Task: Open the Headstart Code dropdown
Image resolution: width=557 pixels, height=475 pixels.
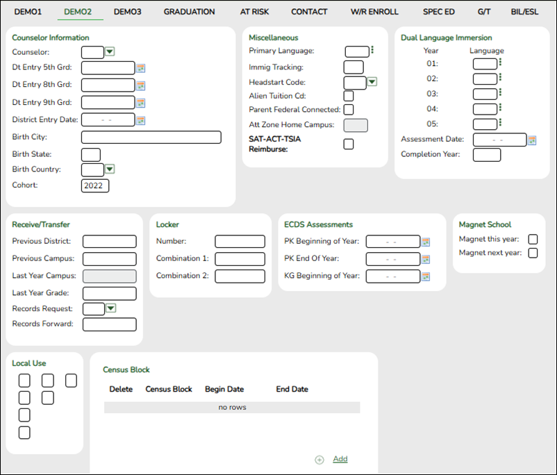Action: click(372, 82)
